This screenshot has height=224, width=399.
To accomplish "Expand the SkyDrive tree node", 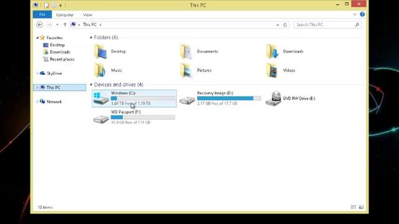I will point(37,73).
